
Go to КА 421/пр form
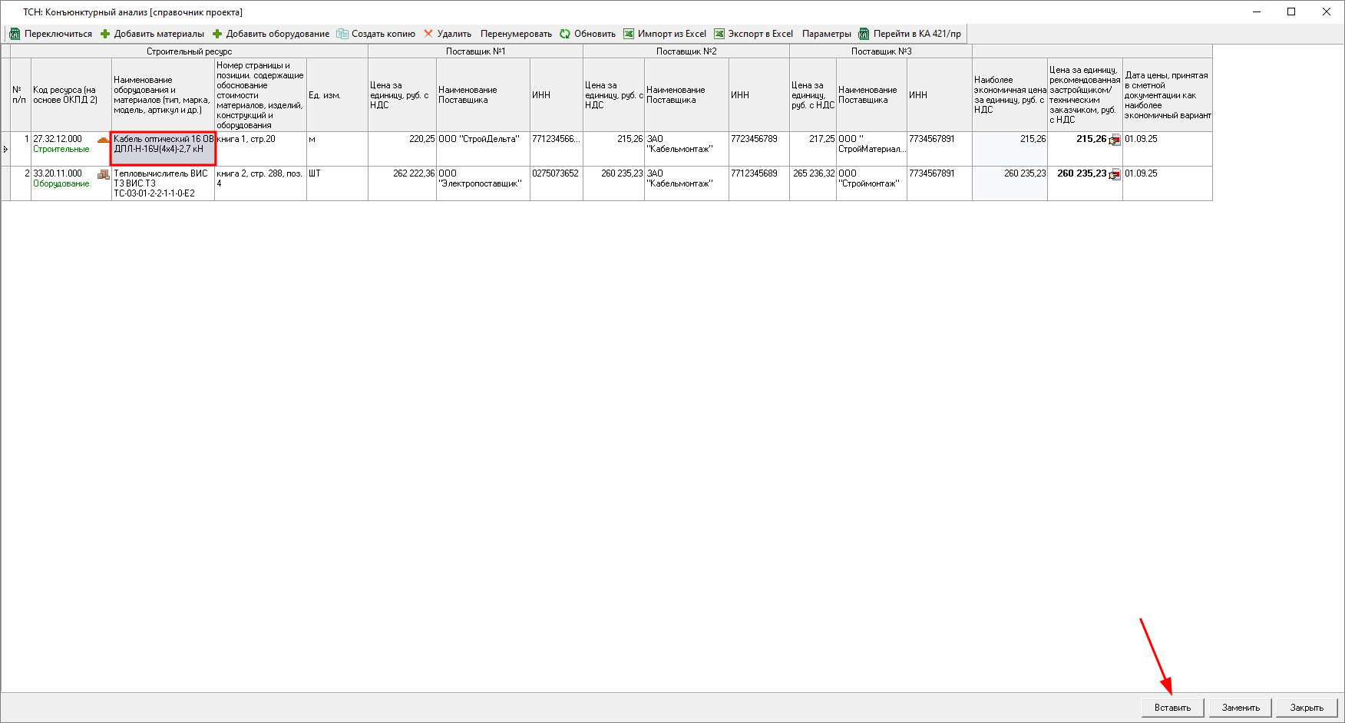tap(910, 34)
